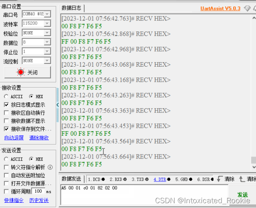
Task: Open the 校验位 NONE dropdown
Action: point(47,33)
